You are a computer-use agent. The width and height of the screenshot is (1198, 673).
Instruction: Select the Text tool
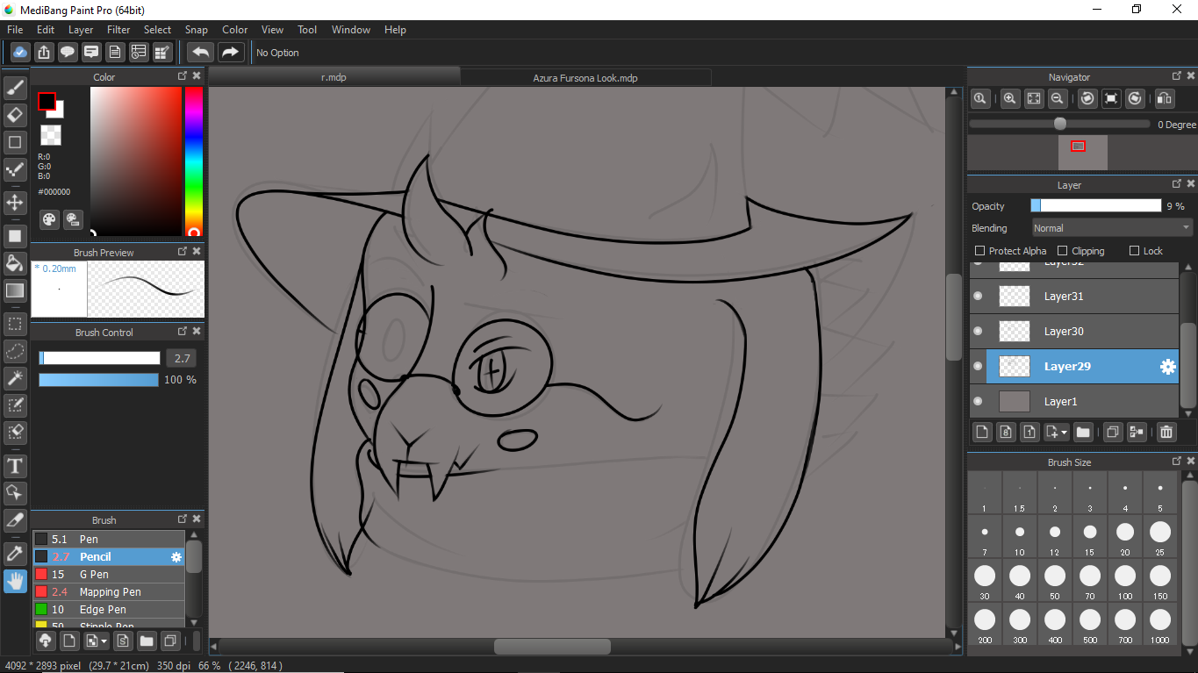click(15, 465)
